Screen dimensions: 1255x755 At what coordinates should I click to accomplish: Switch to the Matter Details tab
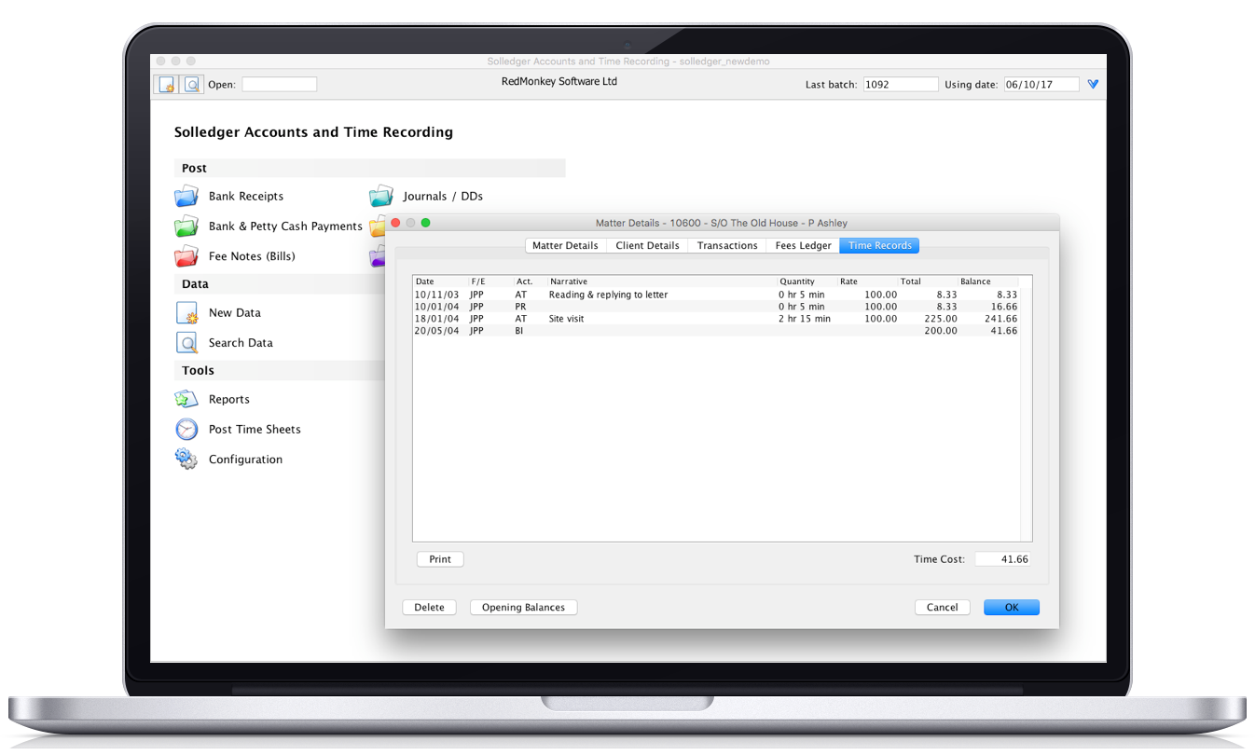pos(565,246)
